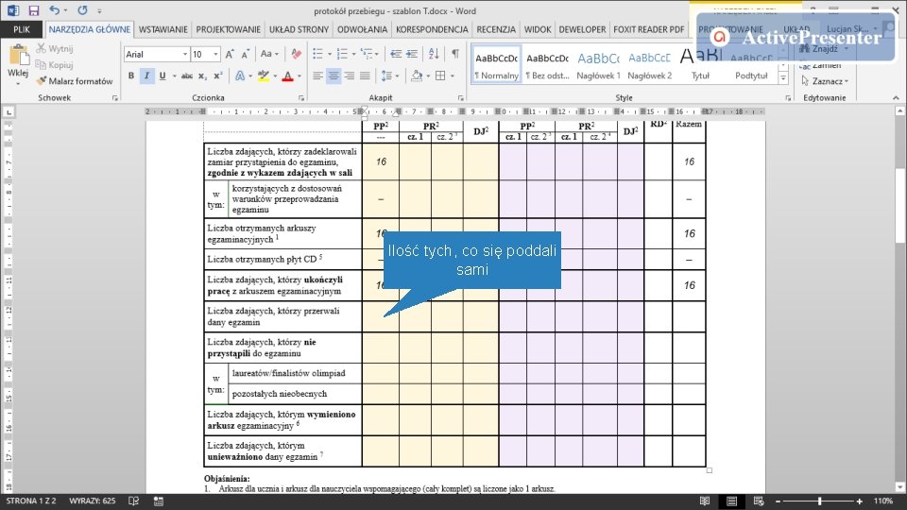Open the Arial font name dropdown
The image size is (907, 510).
point(185,54)
